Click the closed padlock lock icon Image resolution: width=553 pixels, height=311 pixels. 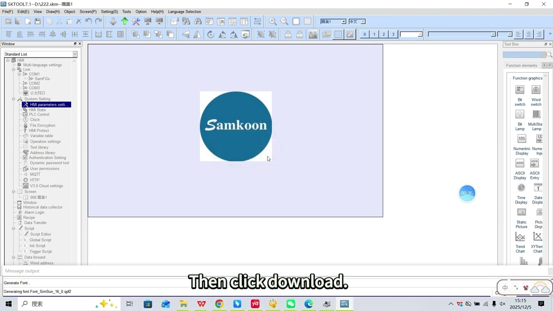pyautogui.click(x=288, y=34)
